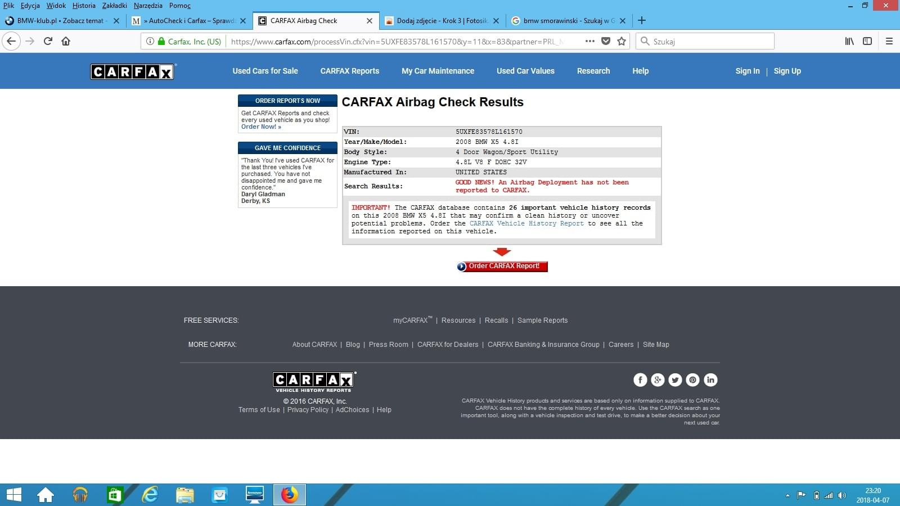This screenshot has height=506, width=900.
Task: Save page to Pocket icon
Action: [606, 41]
